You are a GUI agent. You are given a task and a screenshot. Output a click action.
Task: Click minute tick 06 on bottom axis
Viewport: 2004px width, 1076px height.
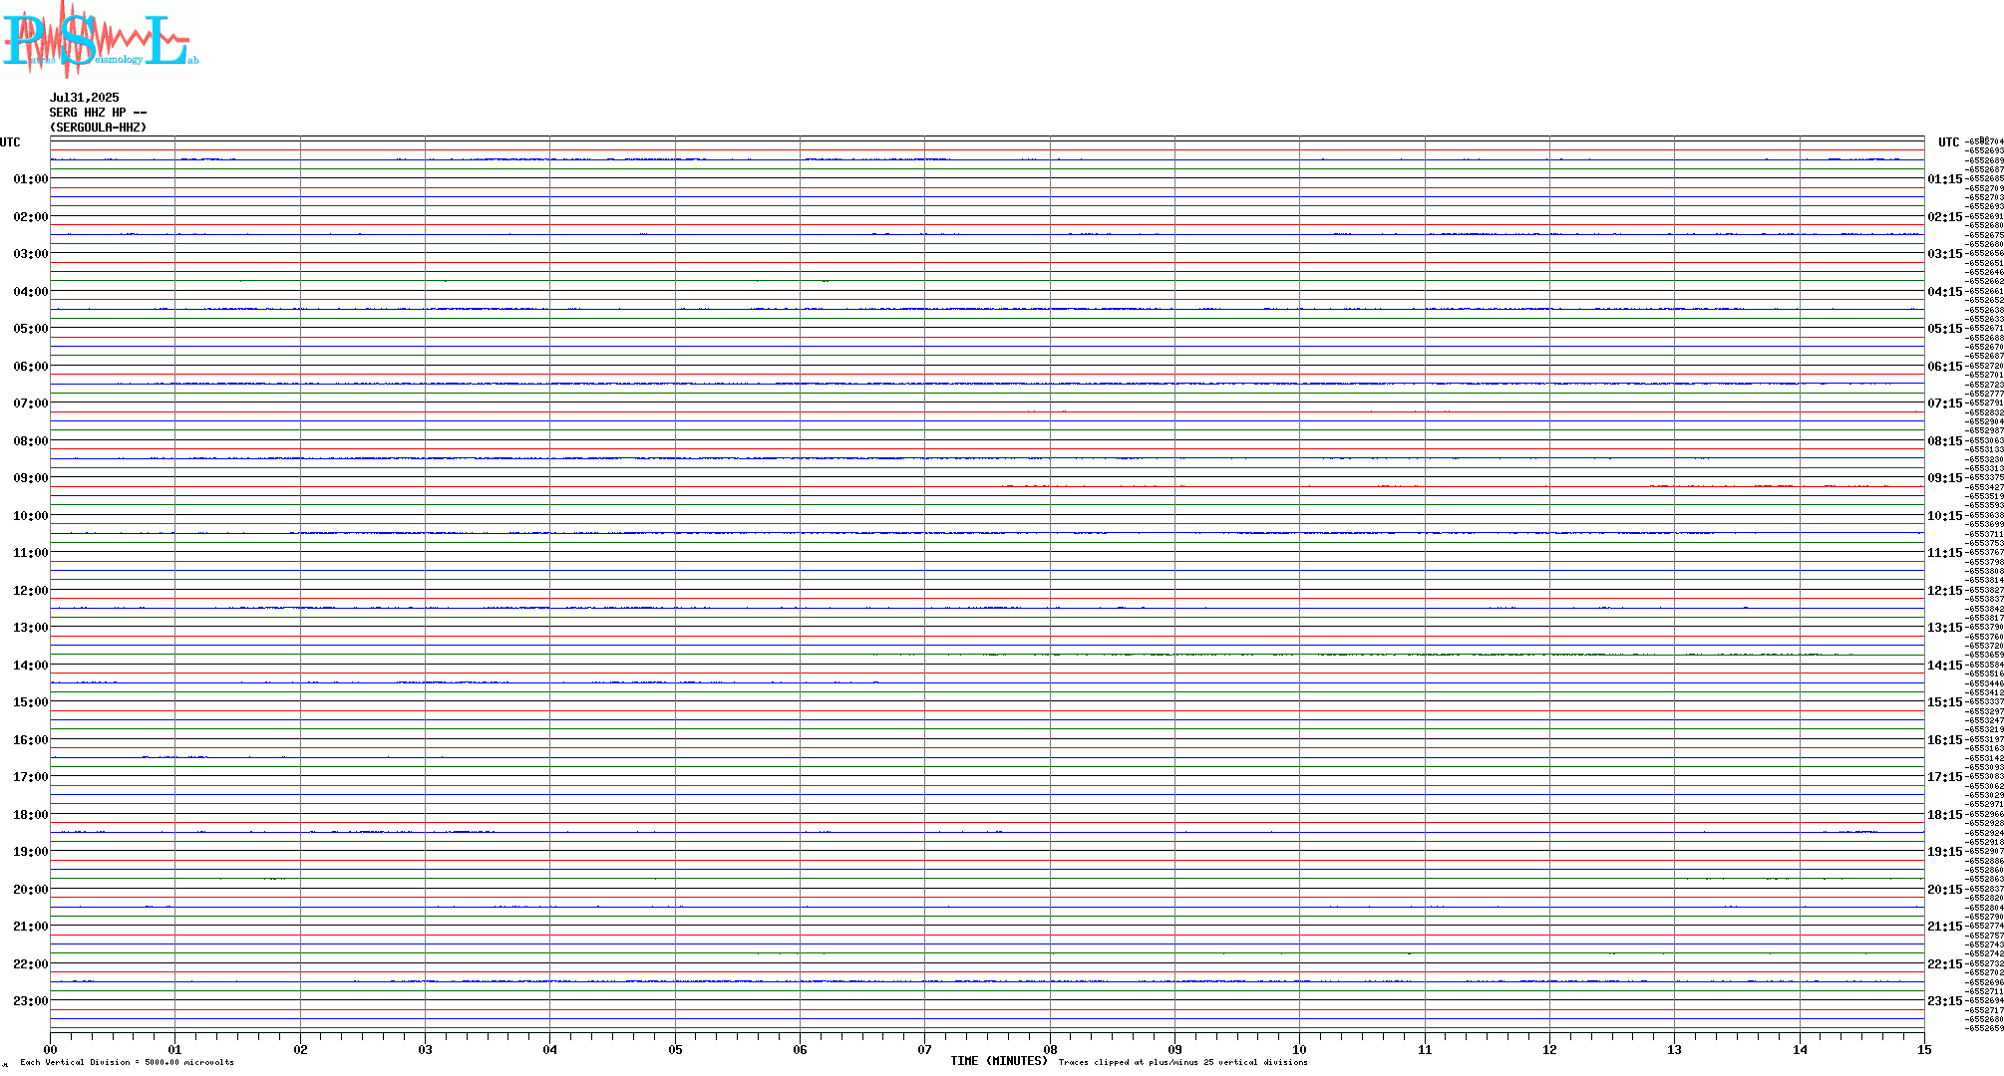(800, 1049)
